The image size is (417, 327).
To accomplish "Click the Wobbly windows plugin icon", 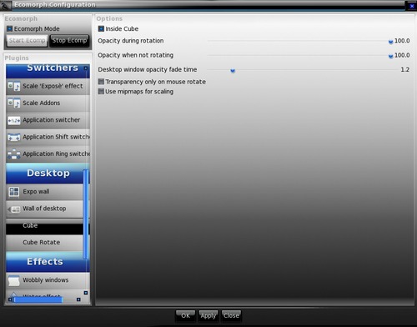I will 13,280.
